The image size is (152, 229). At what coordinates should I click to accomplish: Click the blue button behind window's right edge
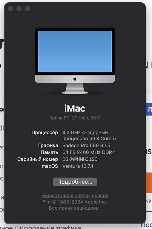click(149, 109)
